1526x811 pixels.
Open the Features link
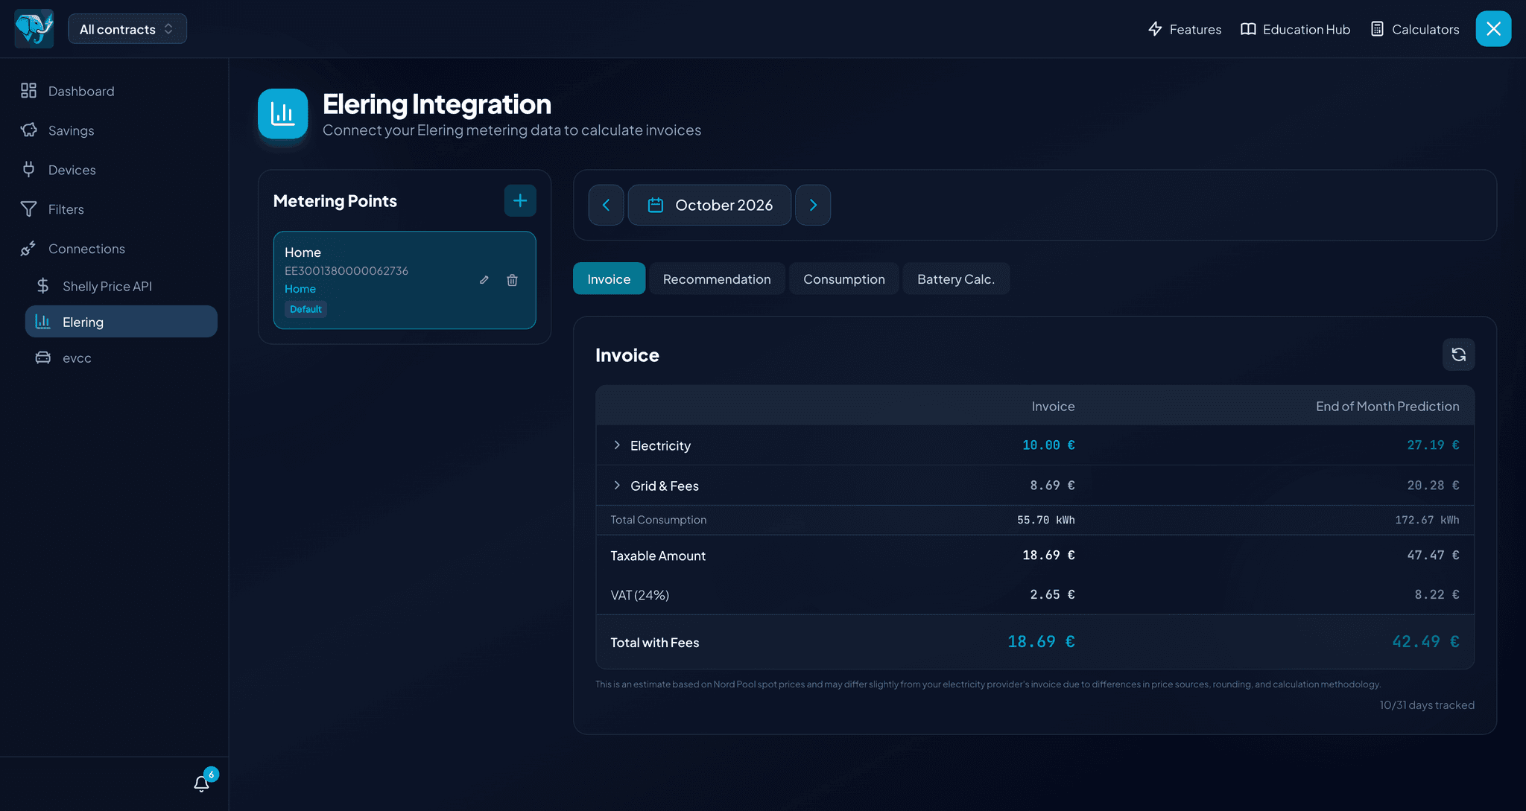click(x=1185, y=29)
